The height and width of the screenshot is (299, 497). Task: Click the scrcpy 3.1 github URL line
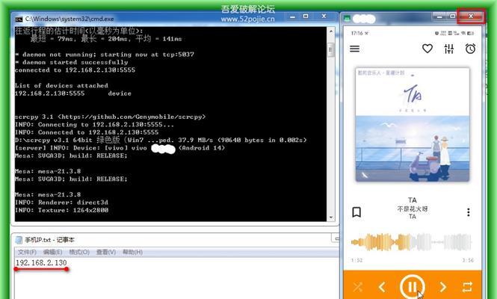111,117
